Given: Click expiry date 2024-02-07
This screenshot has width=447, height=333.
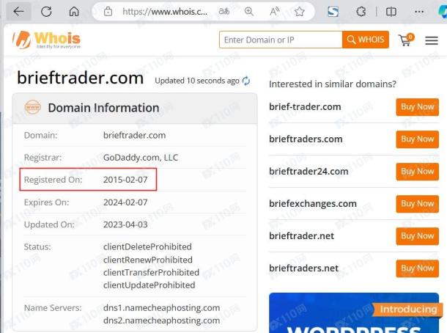Looking at the screenshot, I should [125, 202].
